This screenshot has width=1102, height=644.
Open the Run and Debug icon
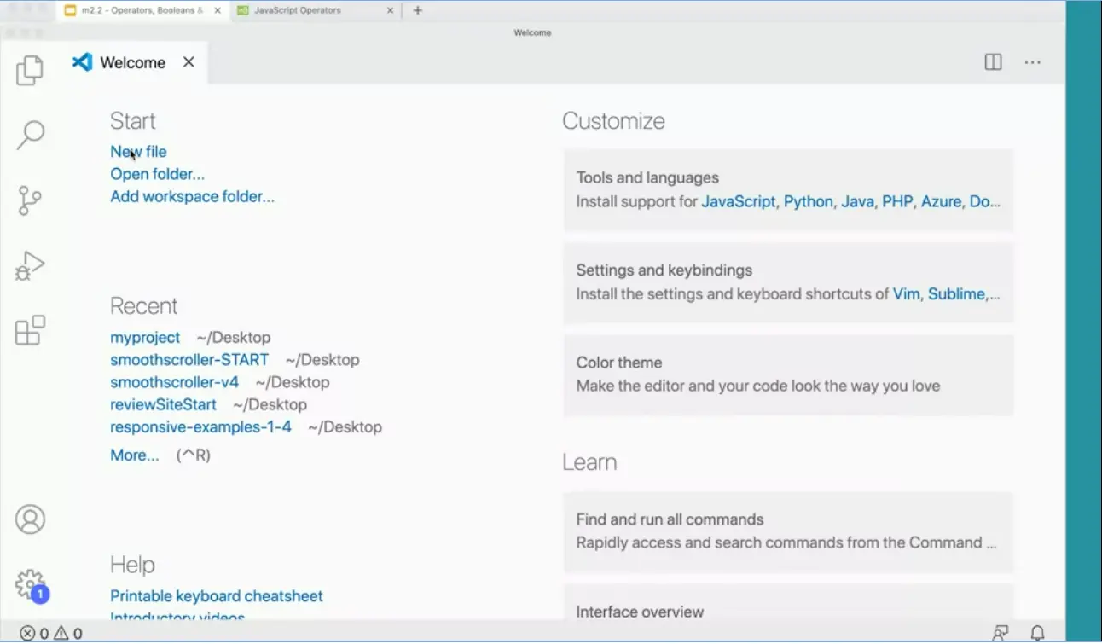click(x=30, y=265)
